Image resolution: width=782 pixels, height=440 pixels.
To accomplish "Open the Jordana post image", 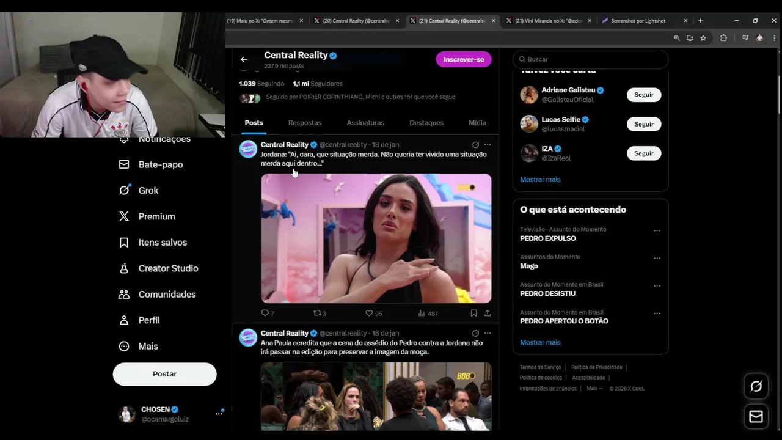I will tap(376, 238).
